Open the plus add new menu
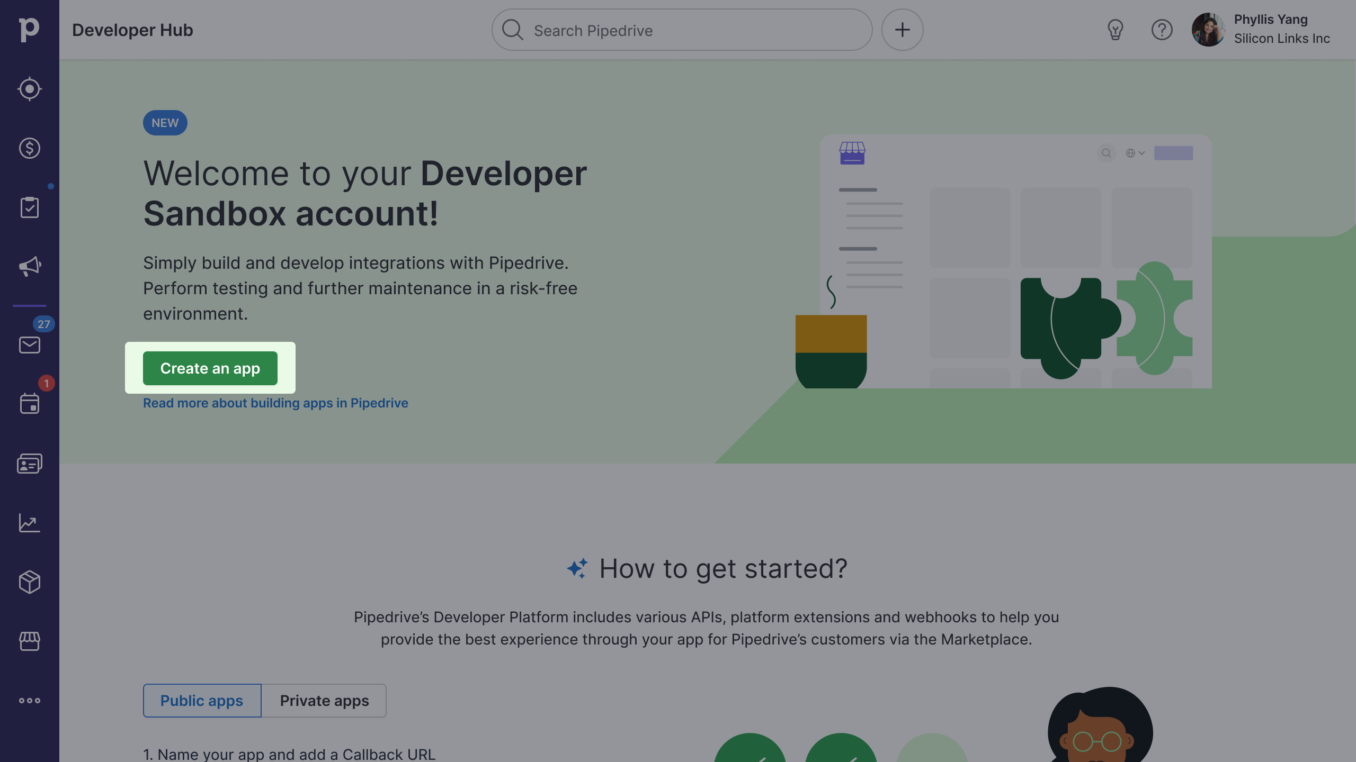The height and width of the screenshot is (762, 1356). click(903, 29)
